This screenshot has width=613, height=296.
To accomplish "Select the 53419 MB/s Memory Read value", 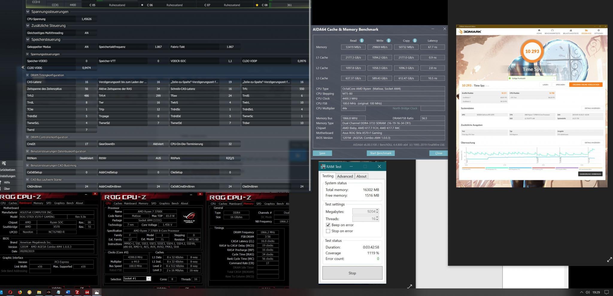I will (353, 47).
